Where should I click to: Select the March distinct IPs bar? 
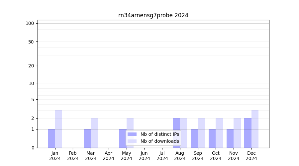[87, 138]
